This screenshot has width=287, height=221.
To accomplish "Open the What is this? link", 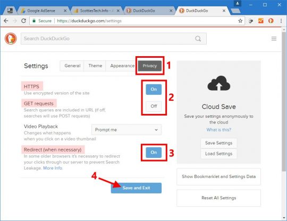I will click(x=219, y=130).
